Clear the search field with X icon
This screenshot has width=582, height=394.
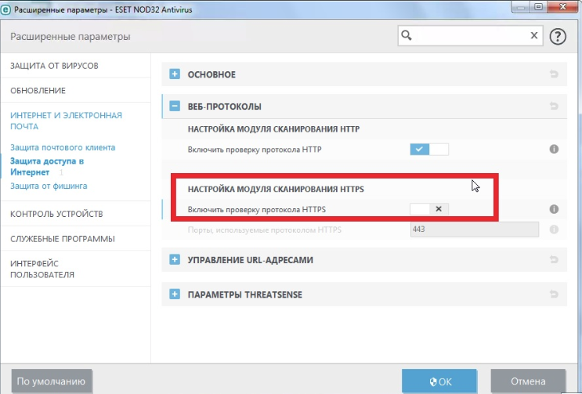[534, 35]
